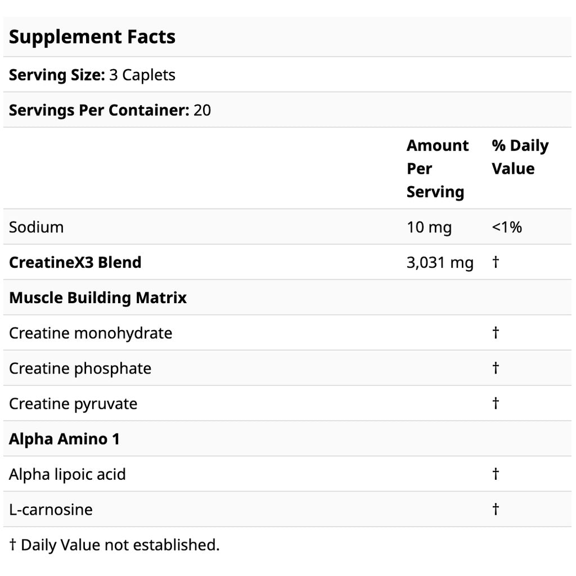Click the dagger symbol in CreatineX3 Blend row
The height and width of the screenshot is (576, 576).
pyautogui.click(x=496, y=262)
